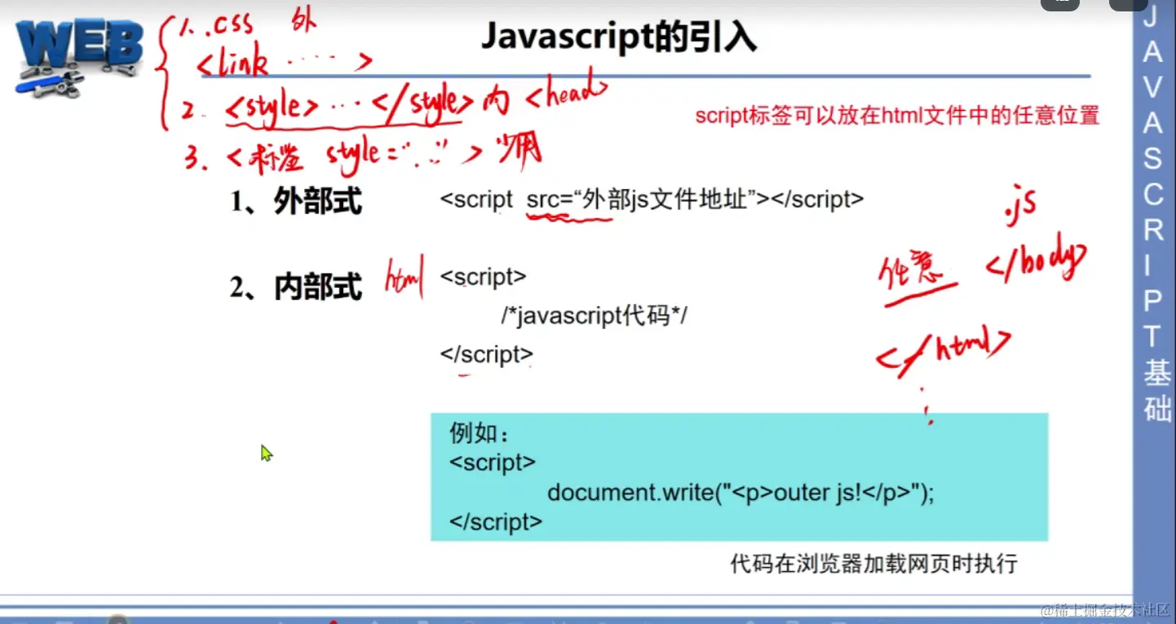Image resolution: width=1176 pixels, height=624 pixels.
Task: Click the document.write("<p>outer js!</p>"); line
Action: point(741,493)
